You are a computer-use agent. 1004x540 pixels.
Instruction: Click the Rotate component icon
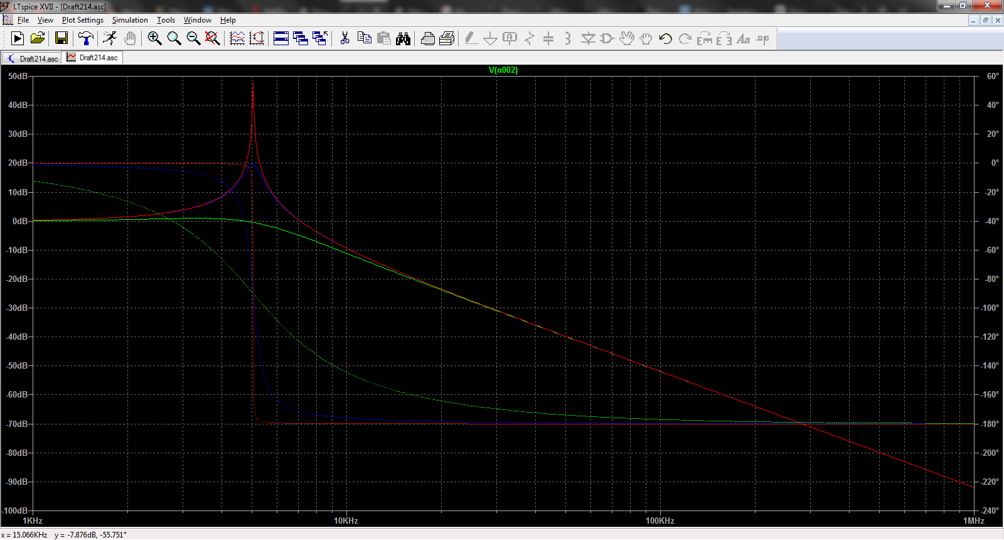[704, 38]
